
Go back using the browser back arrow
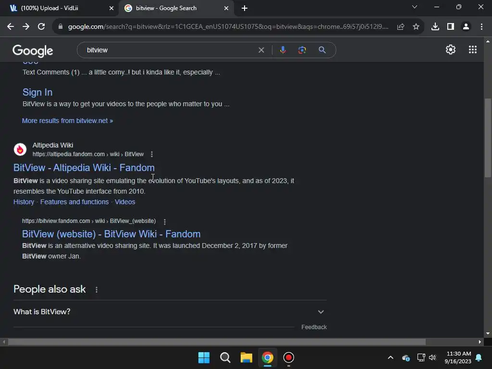tap(11, 27)
